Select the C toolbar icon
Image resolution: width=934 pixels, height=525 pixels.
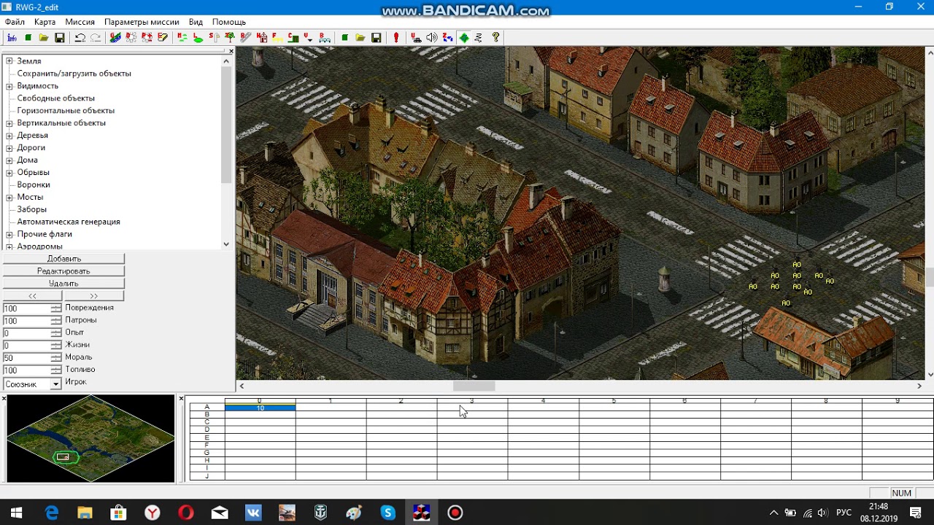tap(293, 38)
